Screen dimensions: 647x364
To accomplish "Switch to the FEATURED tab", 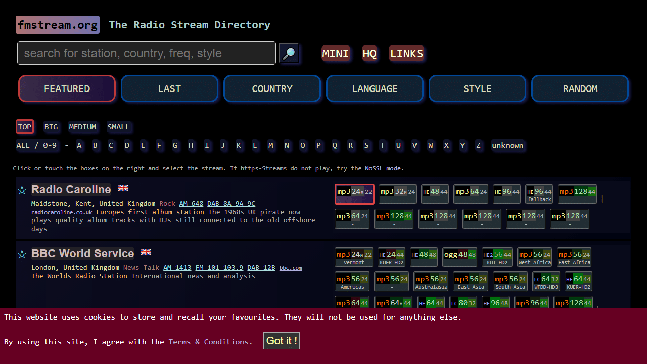I will pyautogui.click(x=67, y=88).
